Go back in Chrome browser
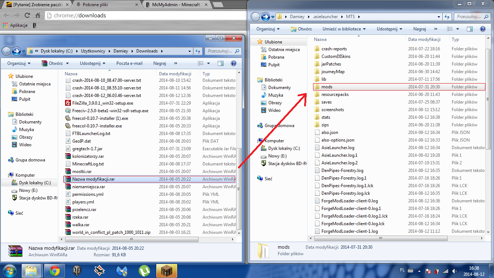Image resolution: width=494 pixels, height=278 pixels. (6, 16)
